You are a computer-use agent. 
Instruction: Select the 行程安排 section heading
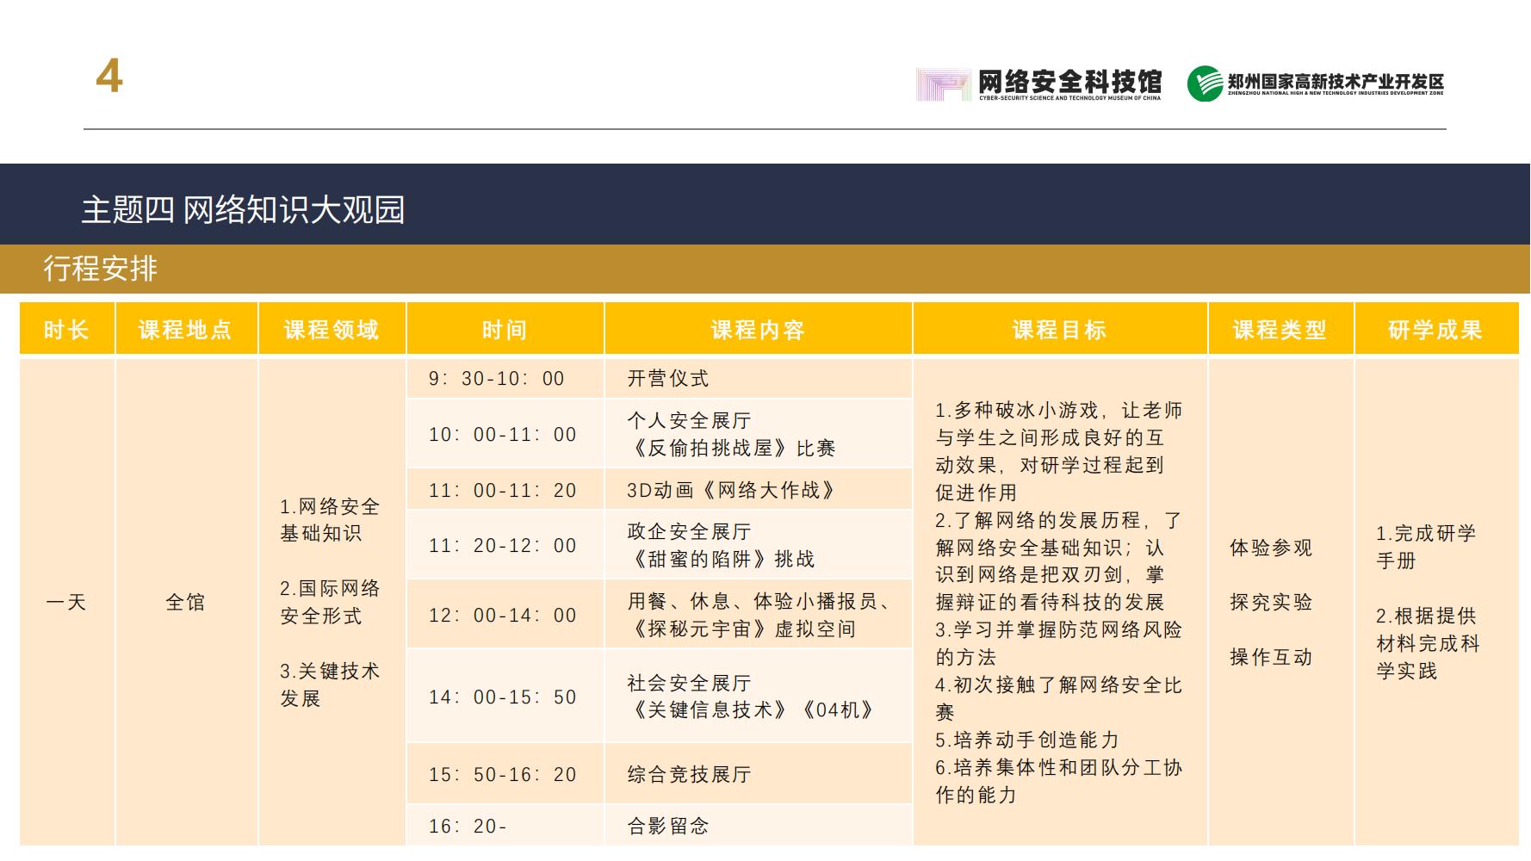(100, 269)
